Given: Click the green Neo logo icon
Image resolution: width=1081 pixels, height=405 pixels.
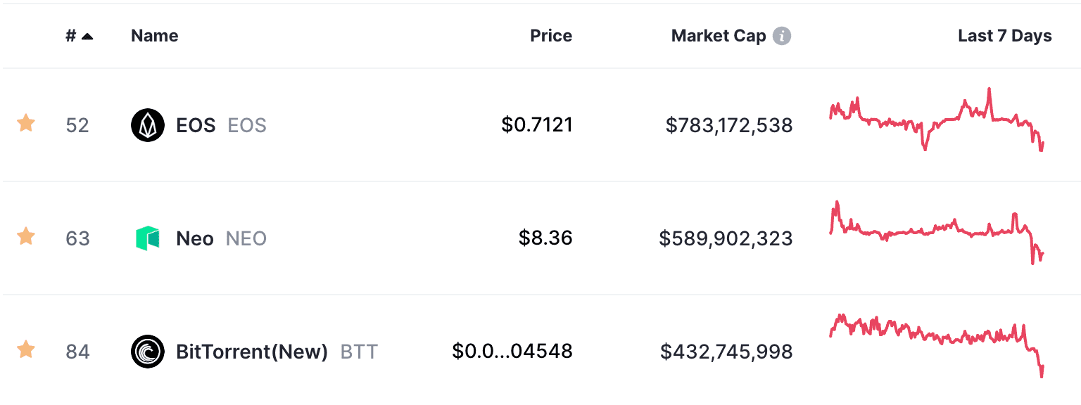Looking at the screenshot, I should click(x=148, y=238).
